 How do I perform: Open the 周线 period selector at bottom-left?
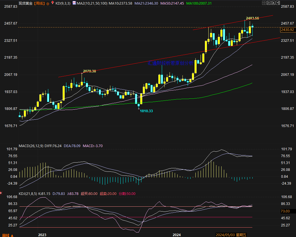(6, 235)
